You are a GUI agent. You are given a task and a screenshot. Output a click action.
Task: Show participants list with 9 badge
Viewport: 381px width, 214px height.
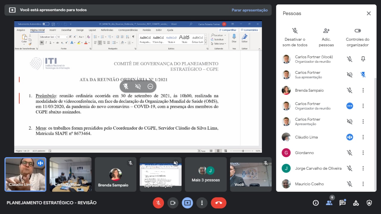click(329, 202)
